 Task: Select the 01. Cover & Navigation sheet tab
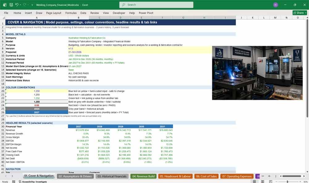(x=39, y=176)
